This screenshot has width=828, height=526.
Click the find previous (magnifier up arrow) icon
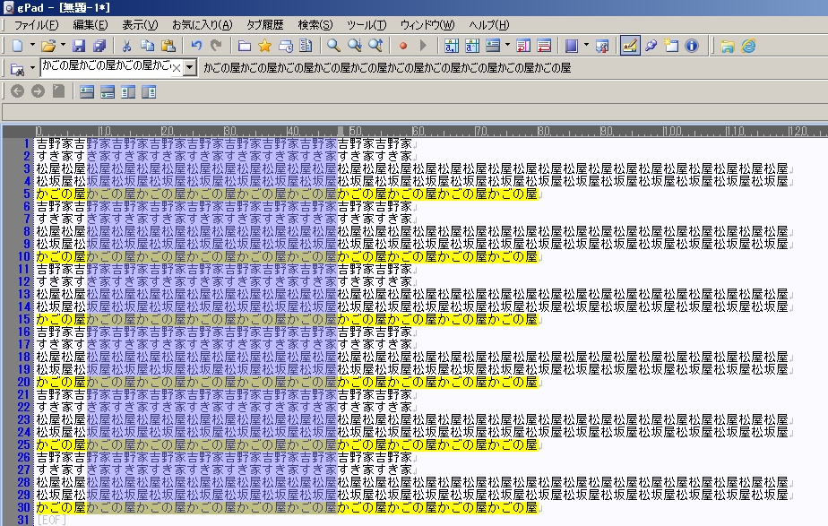(375, 46)
